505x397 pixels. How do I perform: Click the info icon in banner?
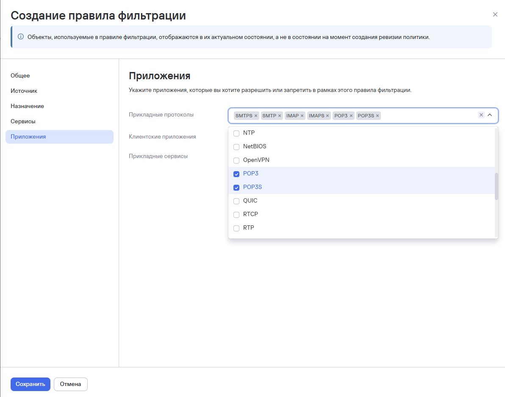click(21, 37)
